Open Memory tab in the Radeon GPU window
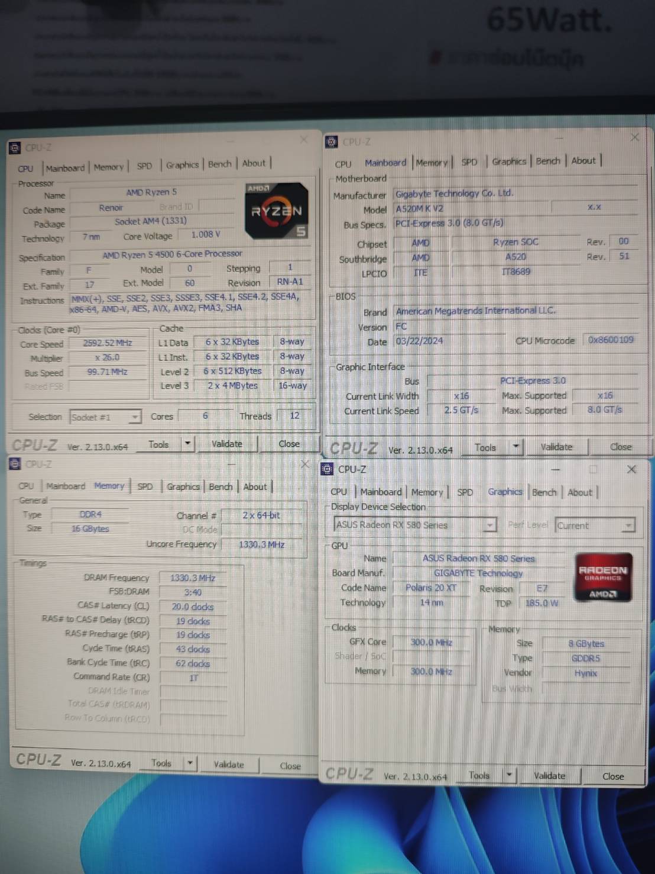The image size is (655, 874). click(x=427, y=492)
